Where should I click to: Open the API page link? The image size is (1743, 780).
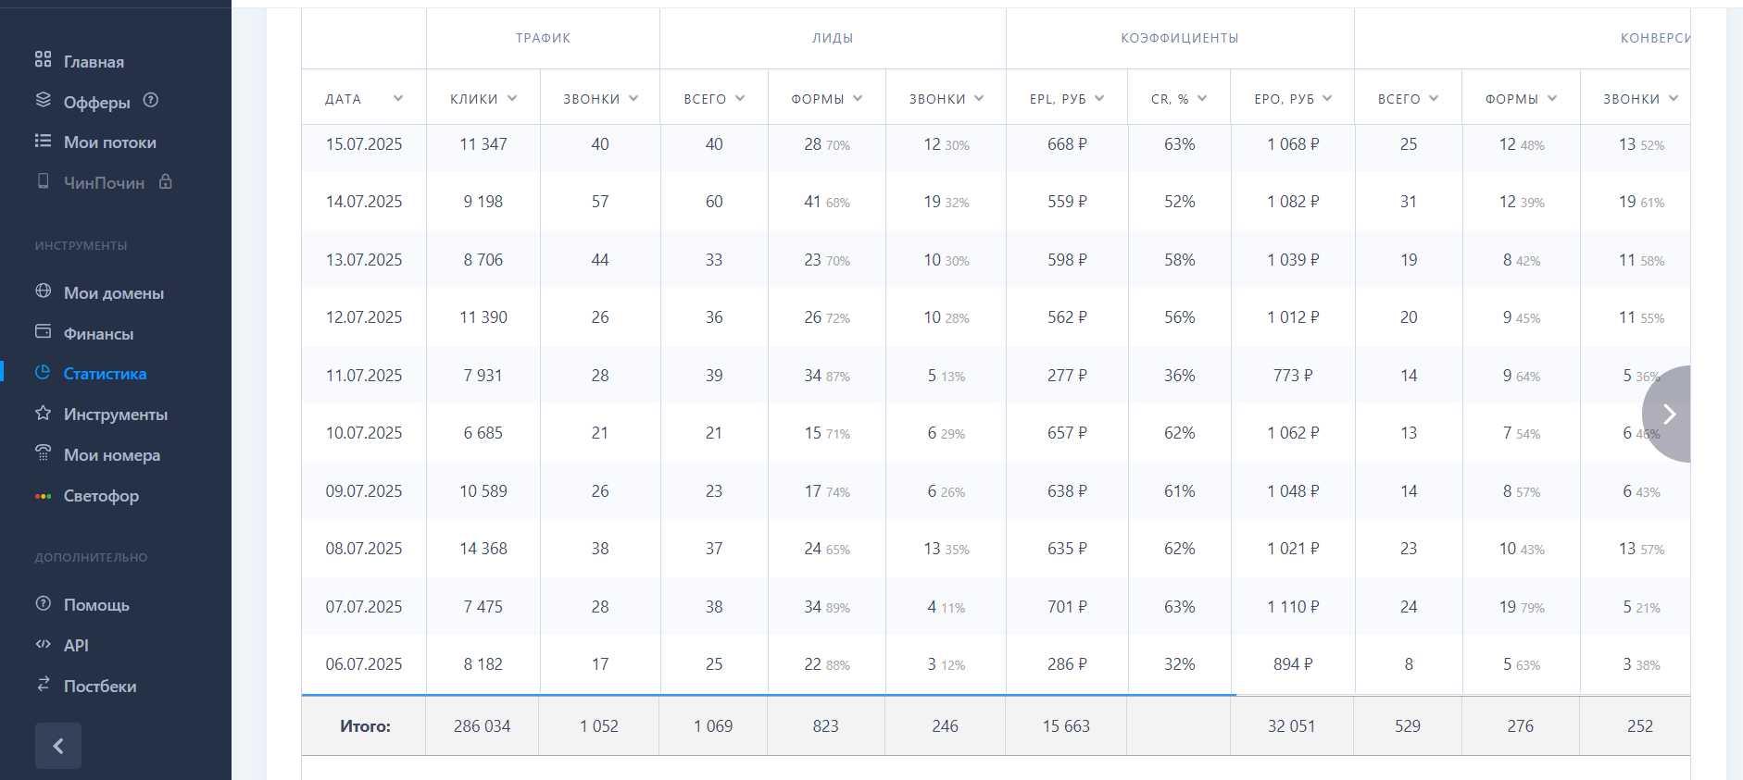point(76,646)
